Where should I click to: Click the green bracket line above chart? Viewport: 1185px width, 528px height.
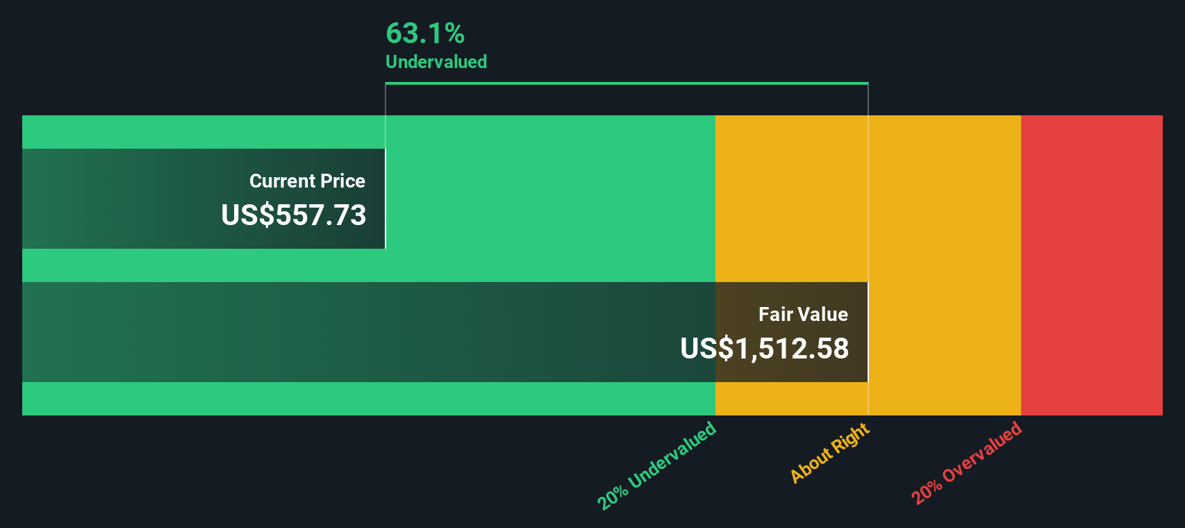pyautogui.click(x=627, y=83)
